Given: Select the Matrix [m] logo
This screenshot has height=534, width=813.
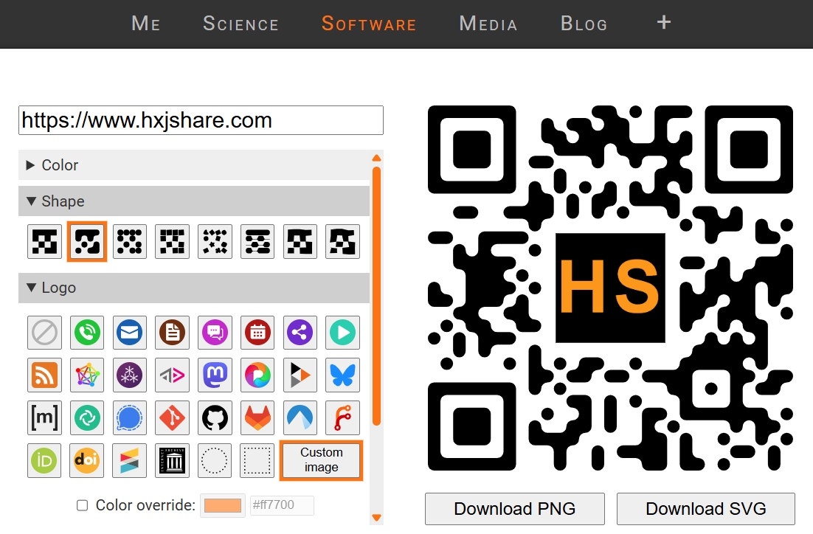Looking at the screenshot, I should 44,417.
